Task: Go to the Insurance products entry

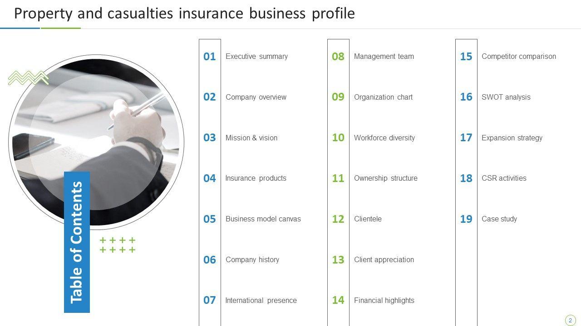Action: coord(256,178)
